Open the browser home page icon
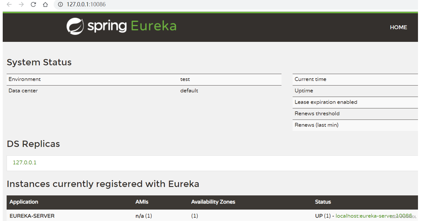The image size is (421, 221). tap(45, 5)
